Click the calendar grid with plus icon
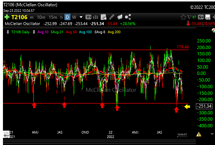The width and height of the screenshot is (215, 145). click(104, 17)
